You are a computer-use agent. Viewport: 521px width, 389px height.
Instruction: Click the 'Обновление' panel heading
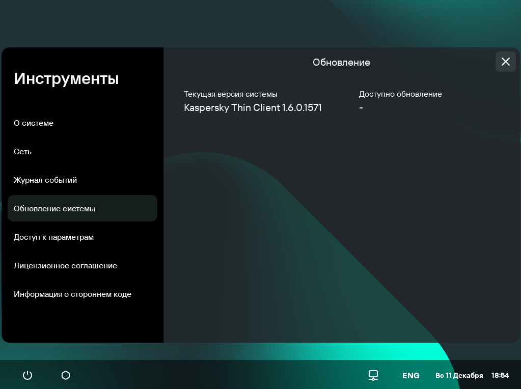pos(341,63)
